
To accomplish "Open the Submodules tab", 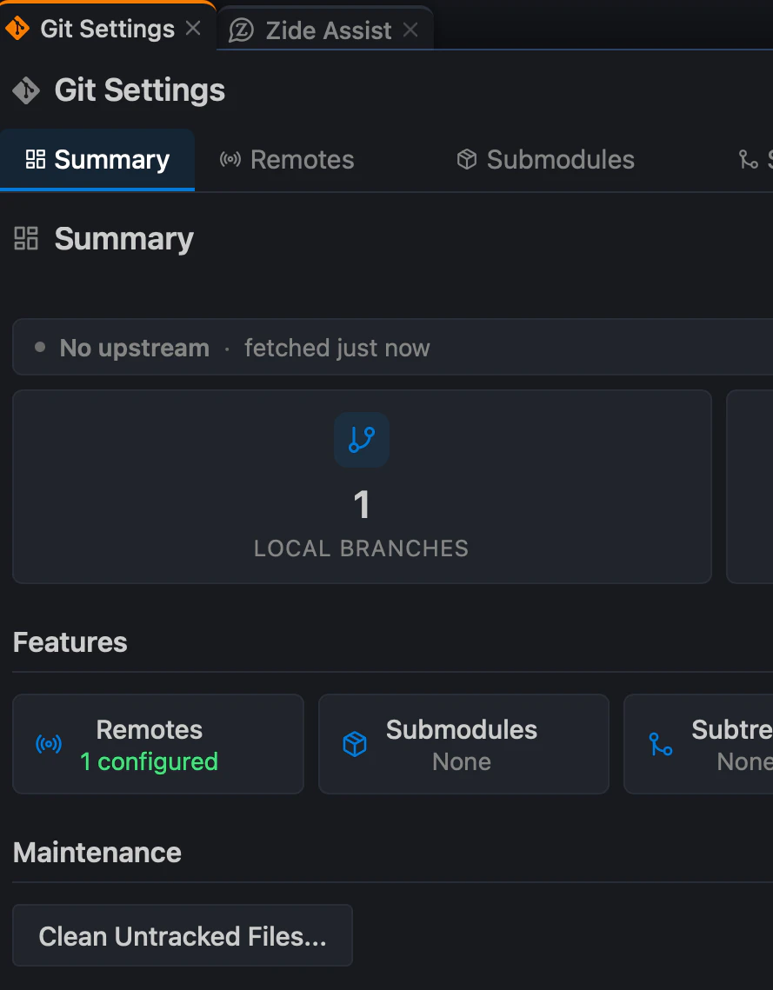I will (x=546, y=160).
